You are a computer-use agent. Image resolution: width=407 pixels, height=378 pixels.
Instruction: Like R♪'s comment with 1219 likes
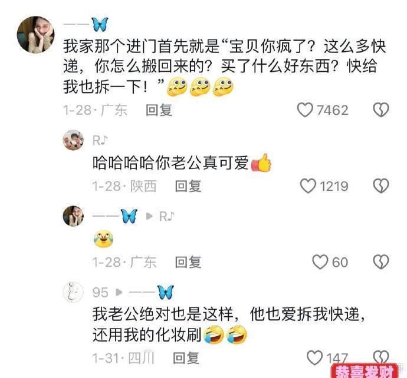click(308, 186)
